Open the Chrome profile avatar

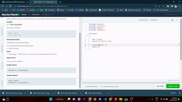(176, 6)
